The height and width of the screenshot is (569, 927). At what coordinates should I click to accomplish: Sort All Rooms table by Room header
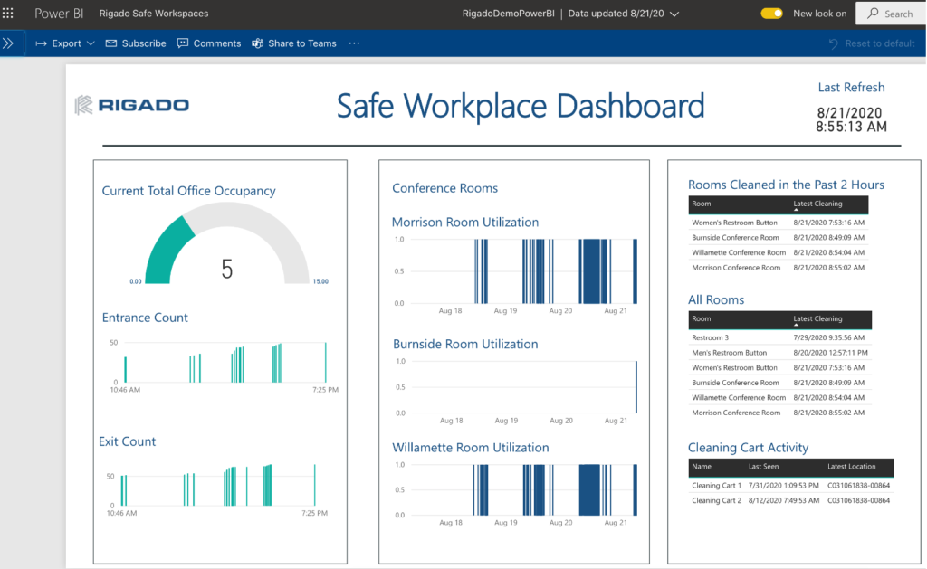tap(702, 319)
